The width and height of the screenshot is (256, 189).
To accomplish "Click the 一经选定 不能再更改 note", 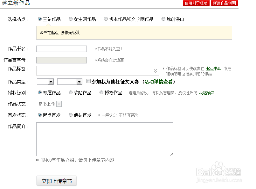I will point(120,115).
